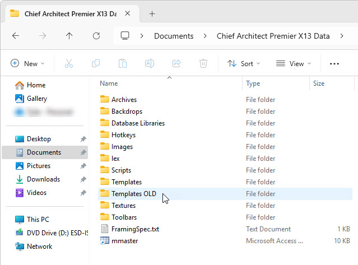The height and width of the screenshot is (265, 358).
Task: Select the Templates OLD folder
Action: 225,194
